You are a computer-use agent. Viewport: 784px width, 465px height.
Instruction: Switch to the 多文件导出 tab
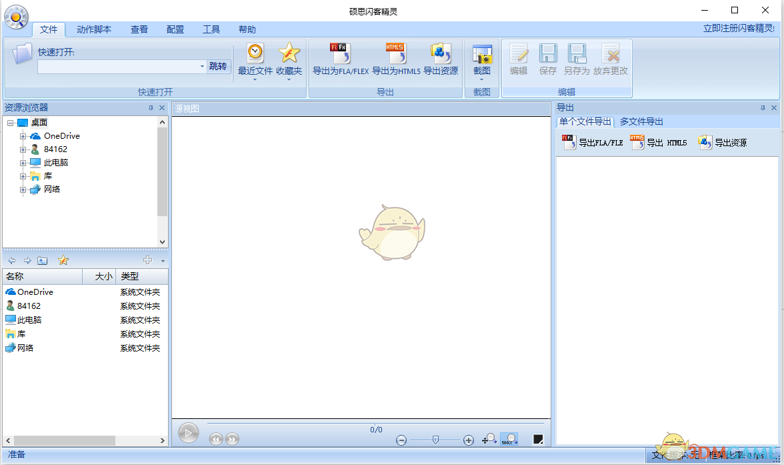click(x=641, y=121)
